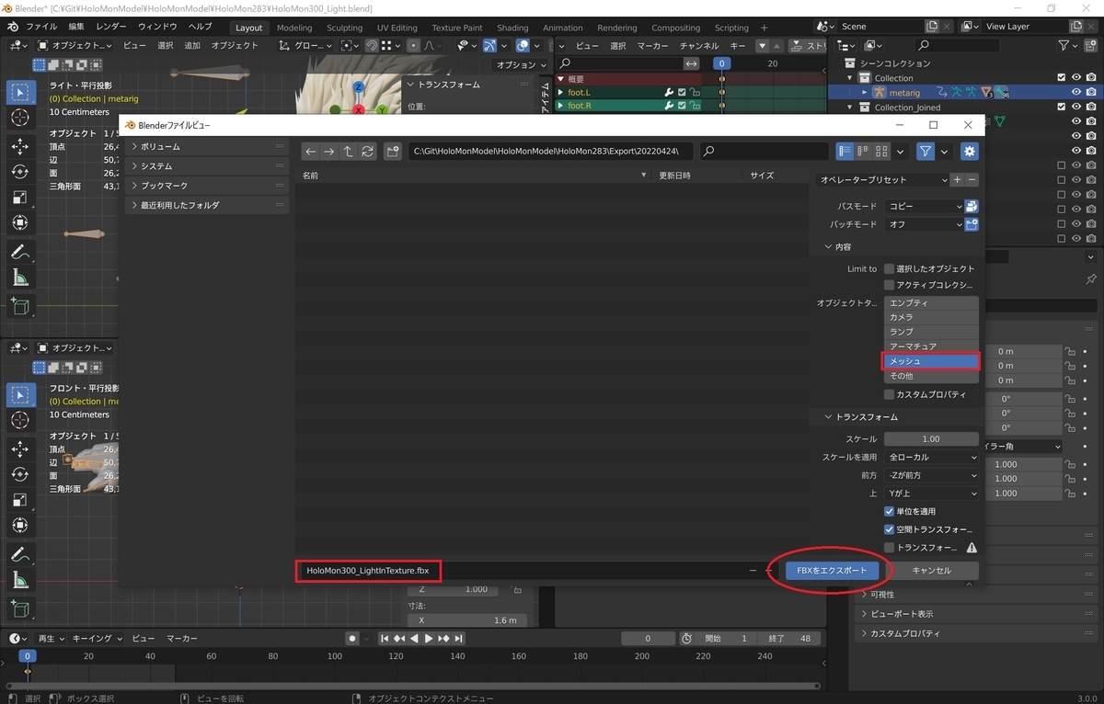This screenshot has width=1104, height=704.
Task: Create a new directory
Action: coord(393,152)
